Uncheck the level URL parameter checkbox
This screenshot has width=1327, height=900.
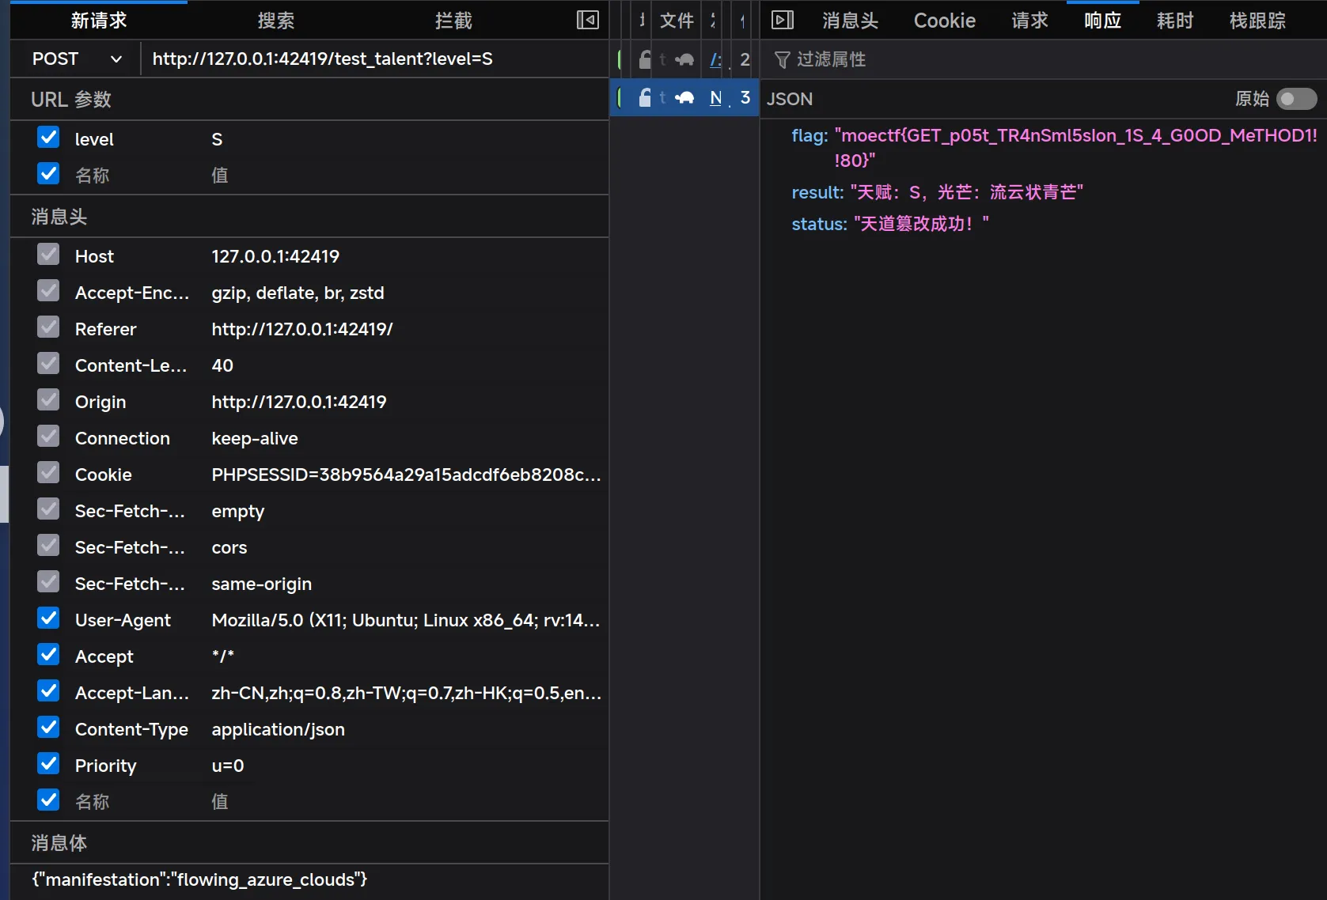coord(48,138)
